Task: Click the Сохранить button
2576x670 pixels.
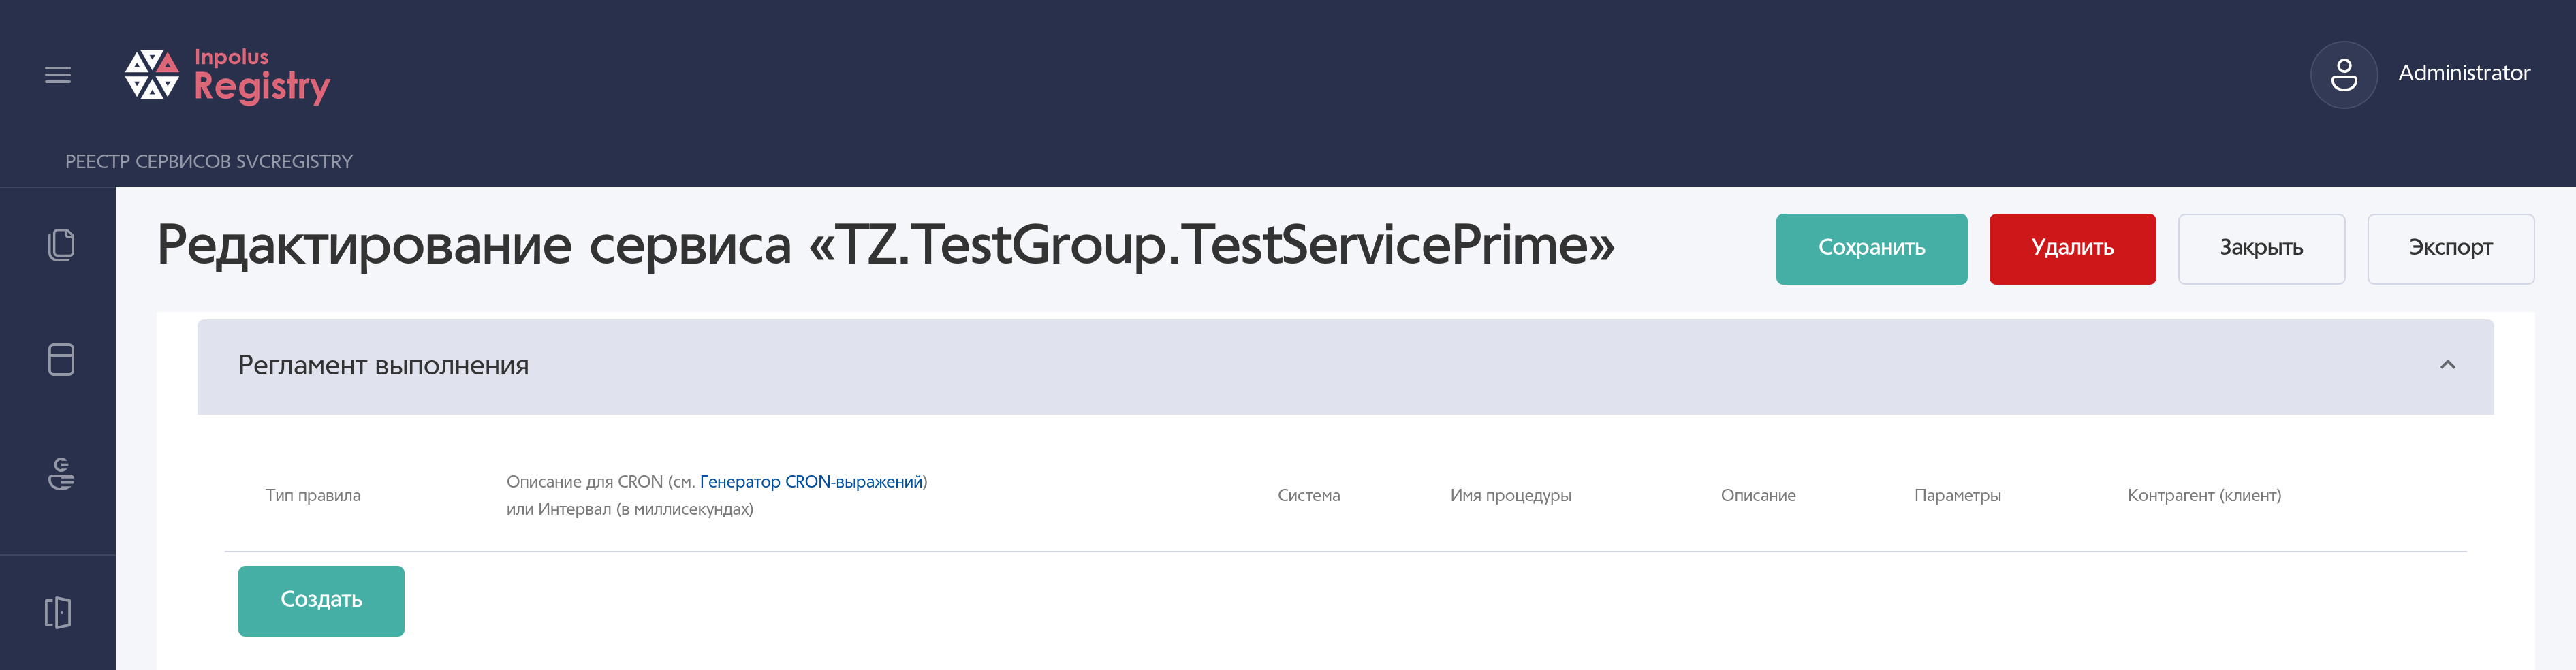Action: pos(1871,249)
